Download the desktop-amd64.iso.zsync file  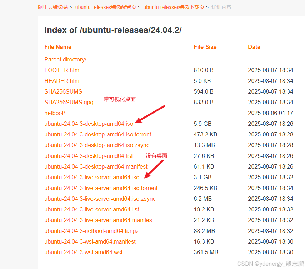97,145
